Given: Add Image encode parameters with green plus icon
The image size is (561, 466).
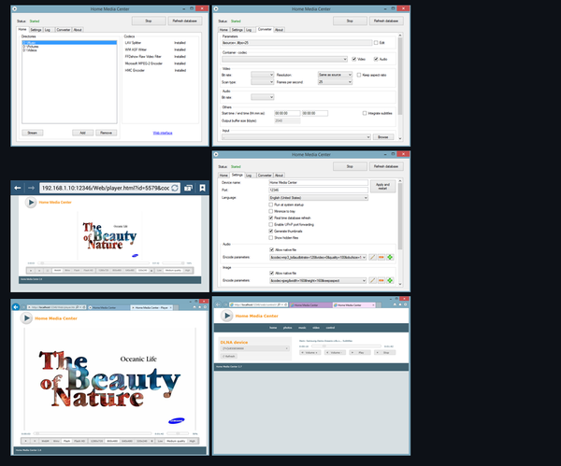Looking at the screenshot, I should click(x=390, y=280).
